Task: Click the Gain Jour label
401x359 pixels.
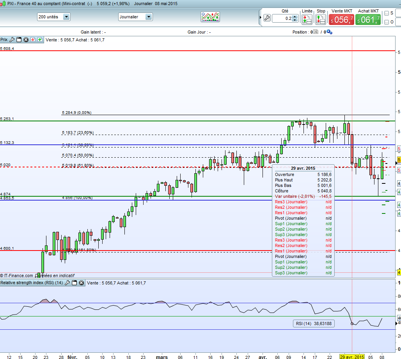Action: coord(199,32)
